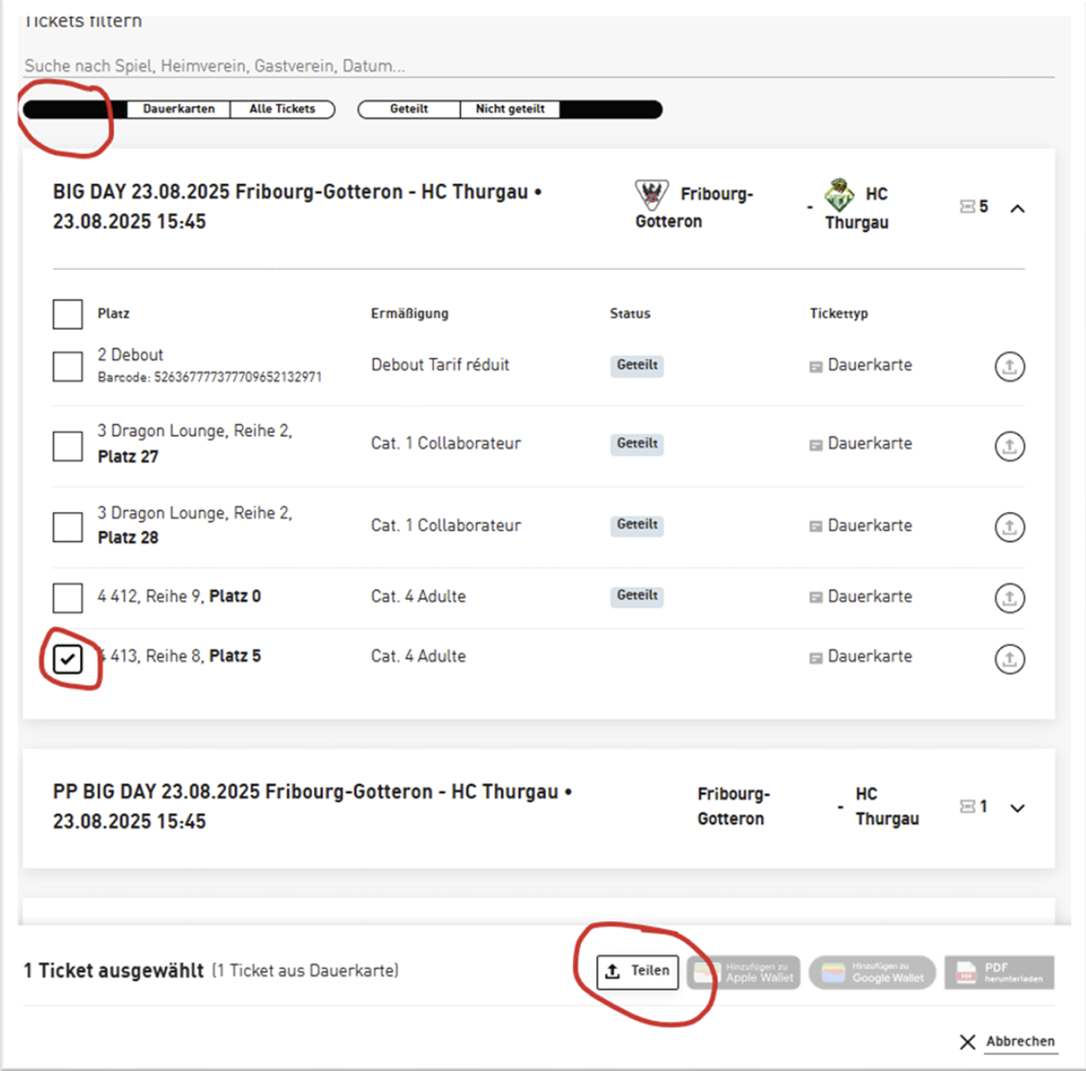Uncheck the 413 Reihe 8 Platz 5 checkbox

point(68,659)
